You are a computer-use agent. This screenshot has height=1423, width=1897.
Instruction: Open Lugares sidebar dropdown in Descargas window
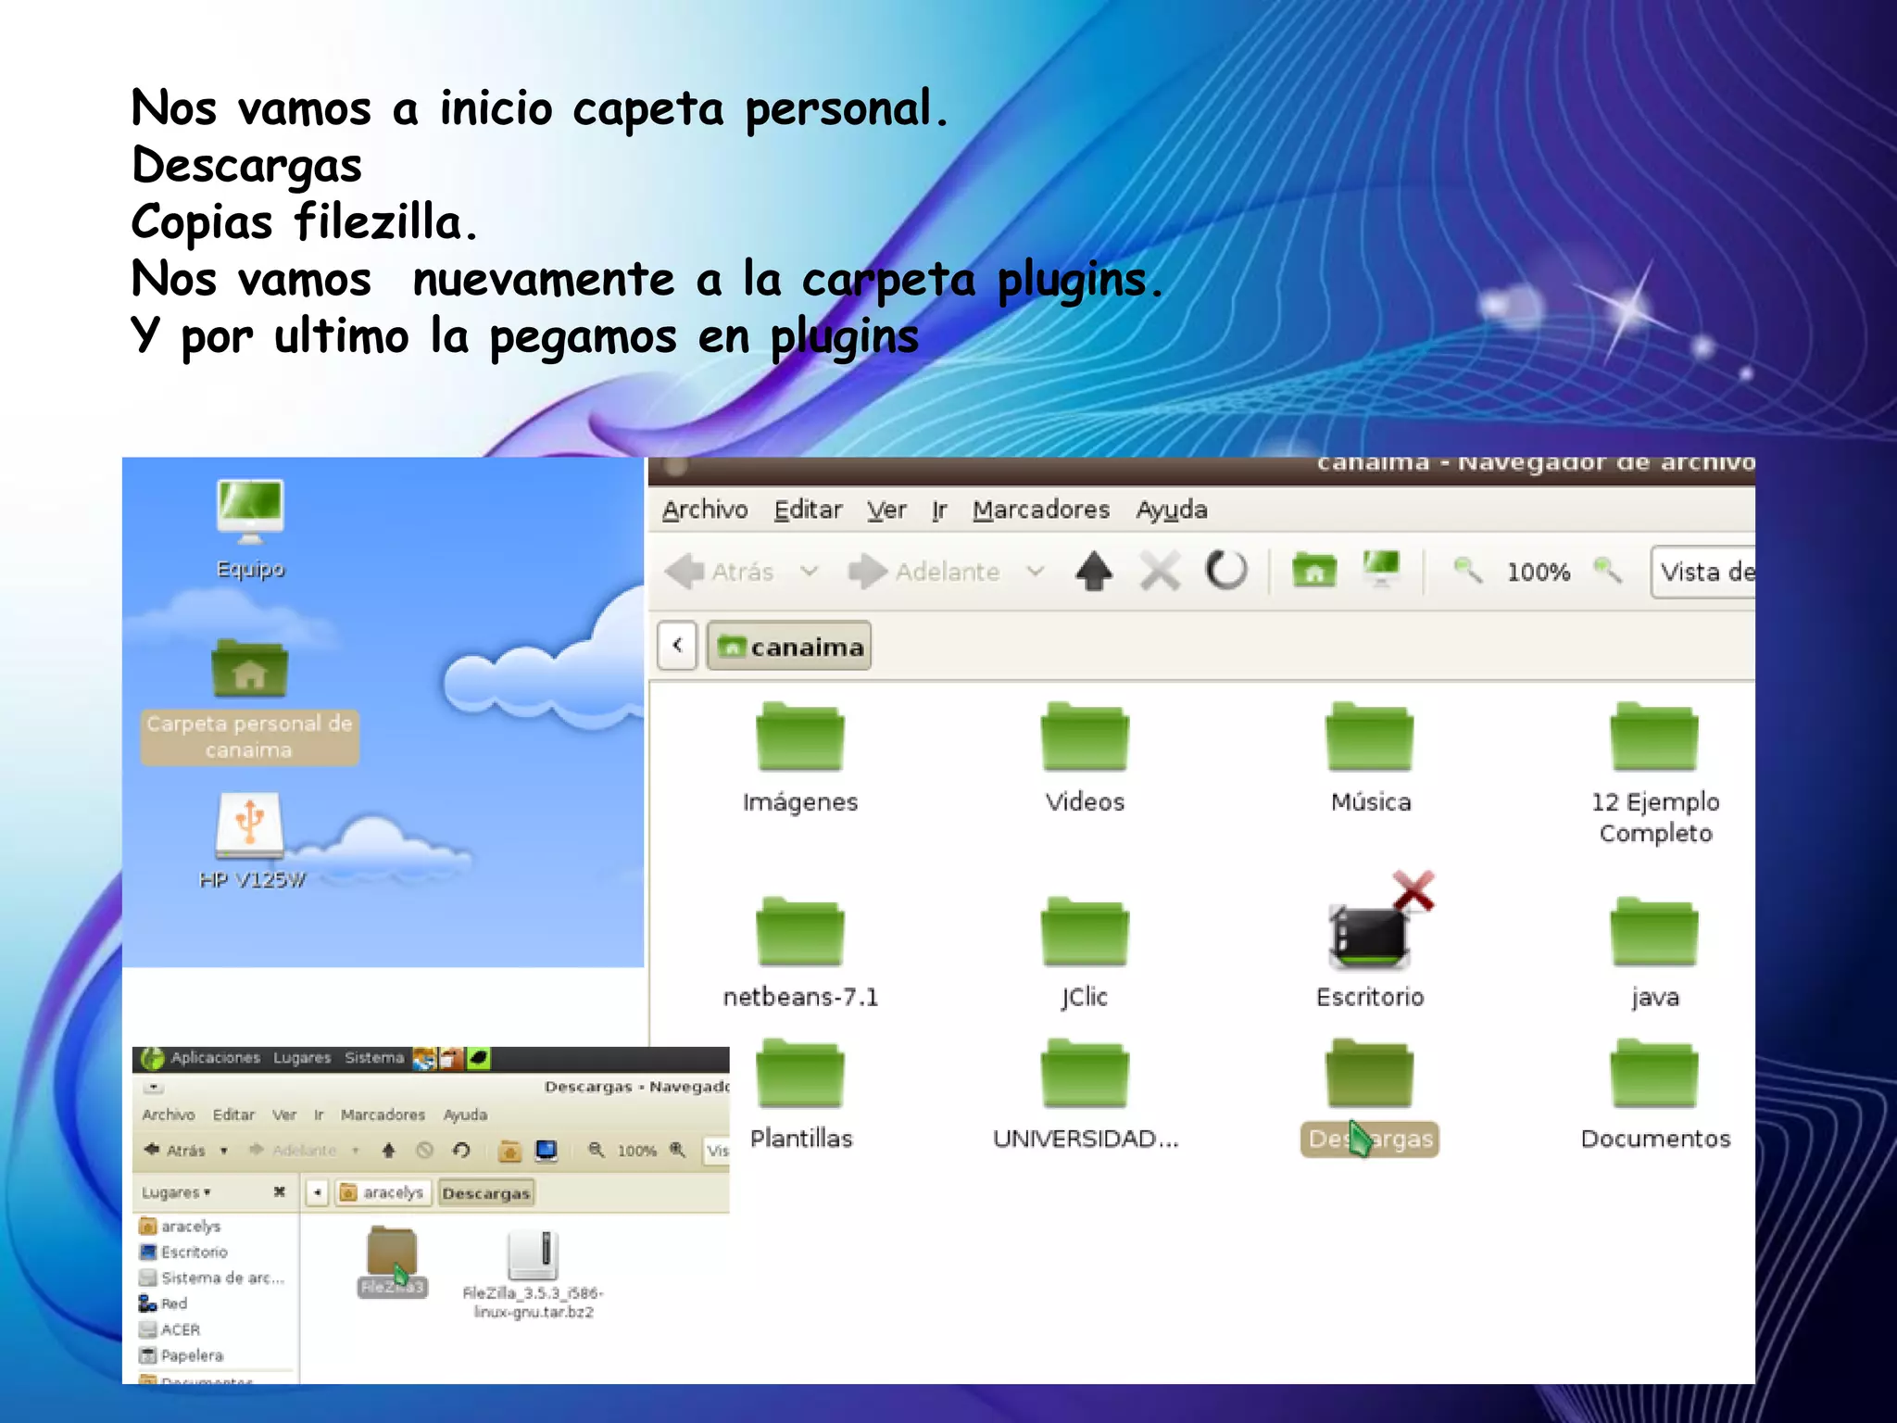pyautogui.click(x=176, y=1192)
